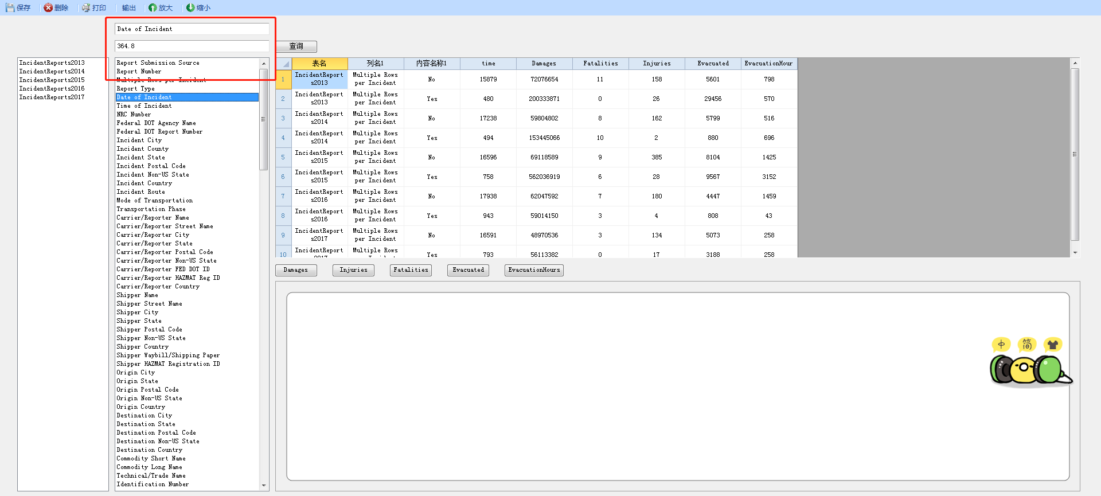Select Identification Number field
This screenshot has height=496, width=1101.
pos(187,485)
